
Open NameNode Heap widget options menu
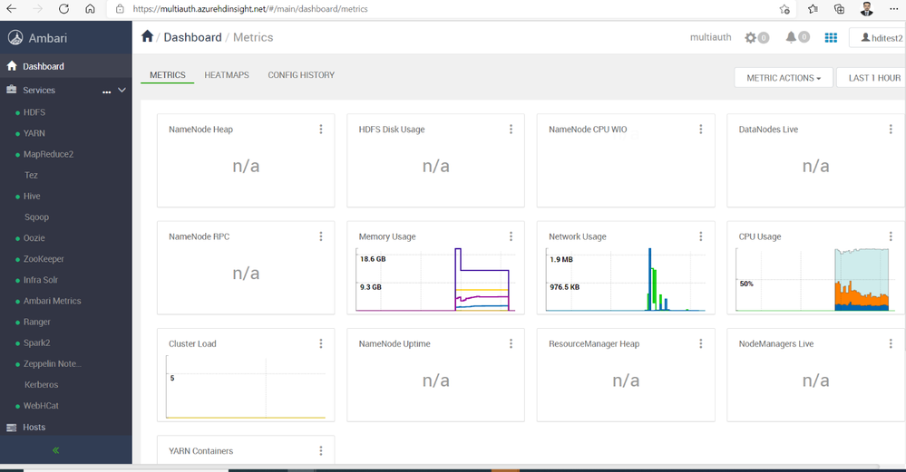(321, 130)
